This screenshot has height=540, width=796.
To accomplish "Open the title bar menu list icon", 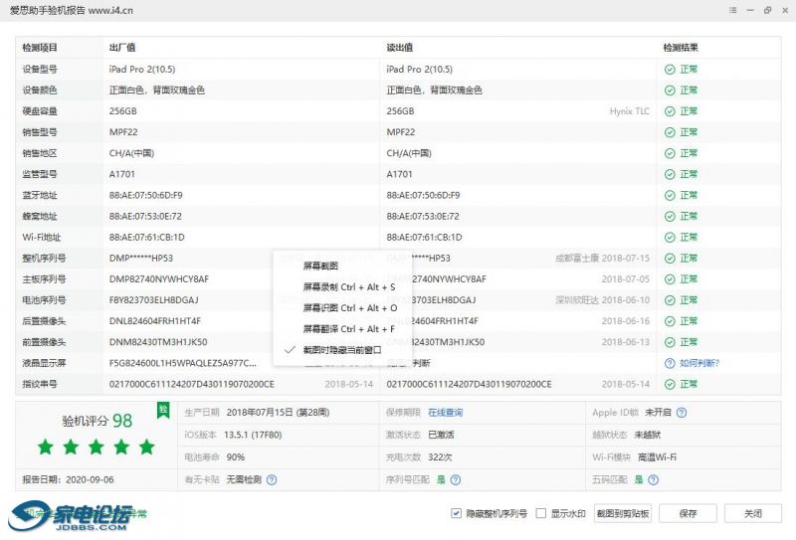I will point(732,10).
